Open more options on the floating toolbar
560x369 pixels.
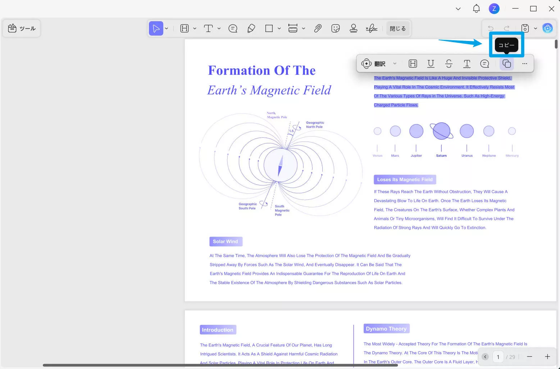525,64
